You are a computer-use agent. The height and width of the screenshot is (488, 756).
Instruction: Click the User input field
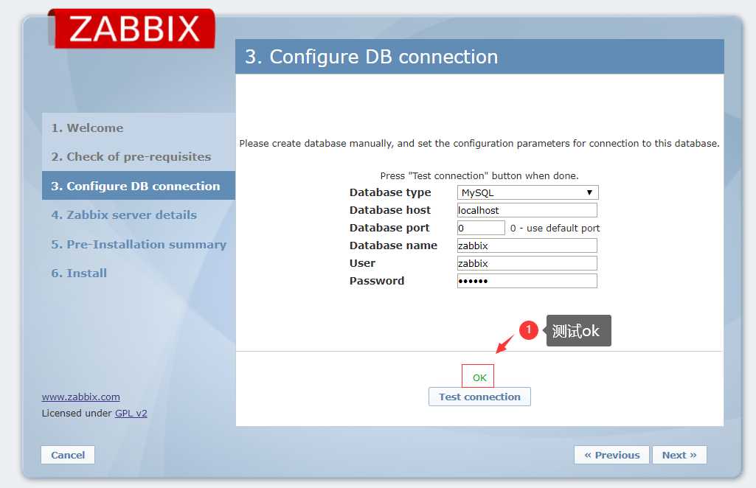[527, 263]
